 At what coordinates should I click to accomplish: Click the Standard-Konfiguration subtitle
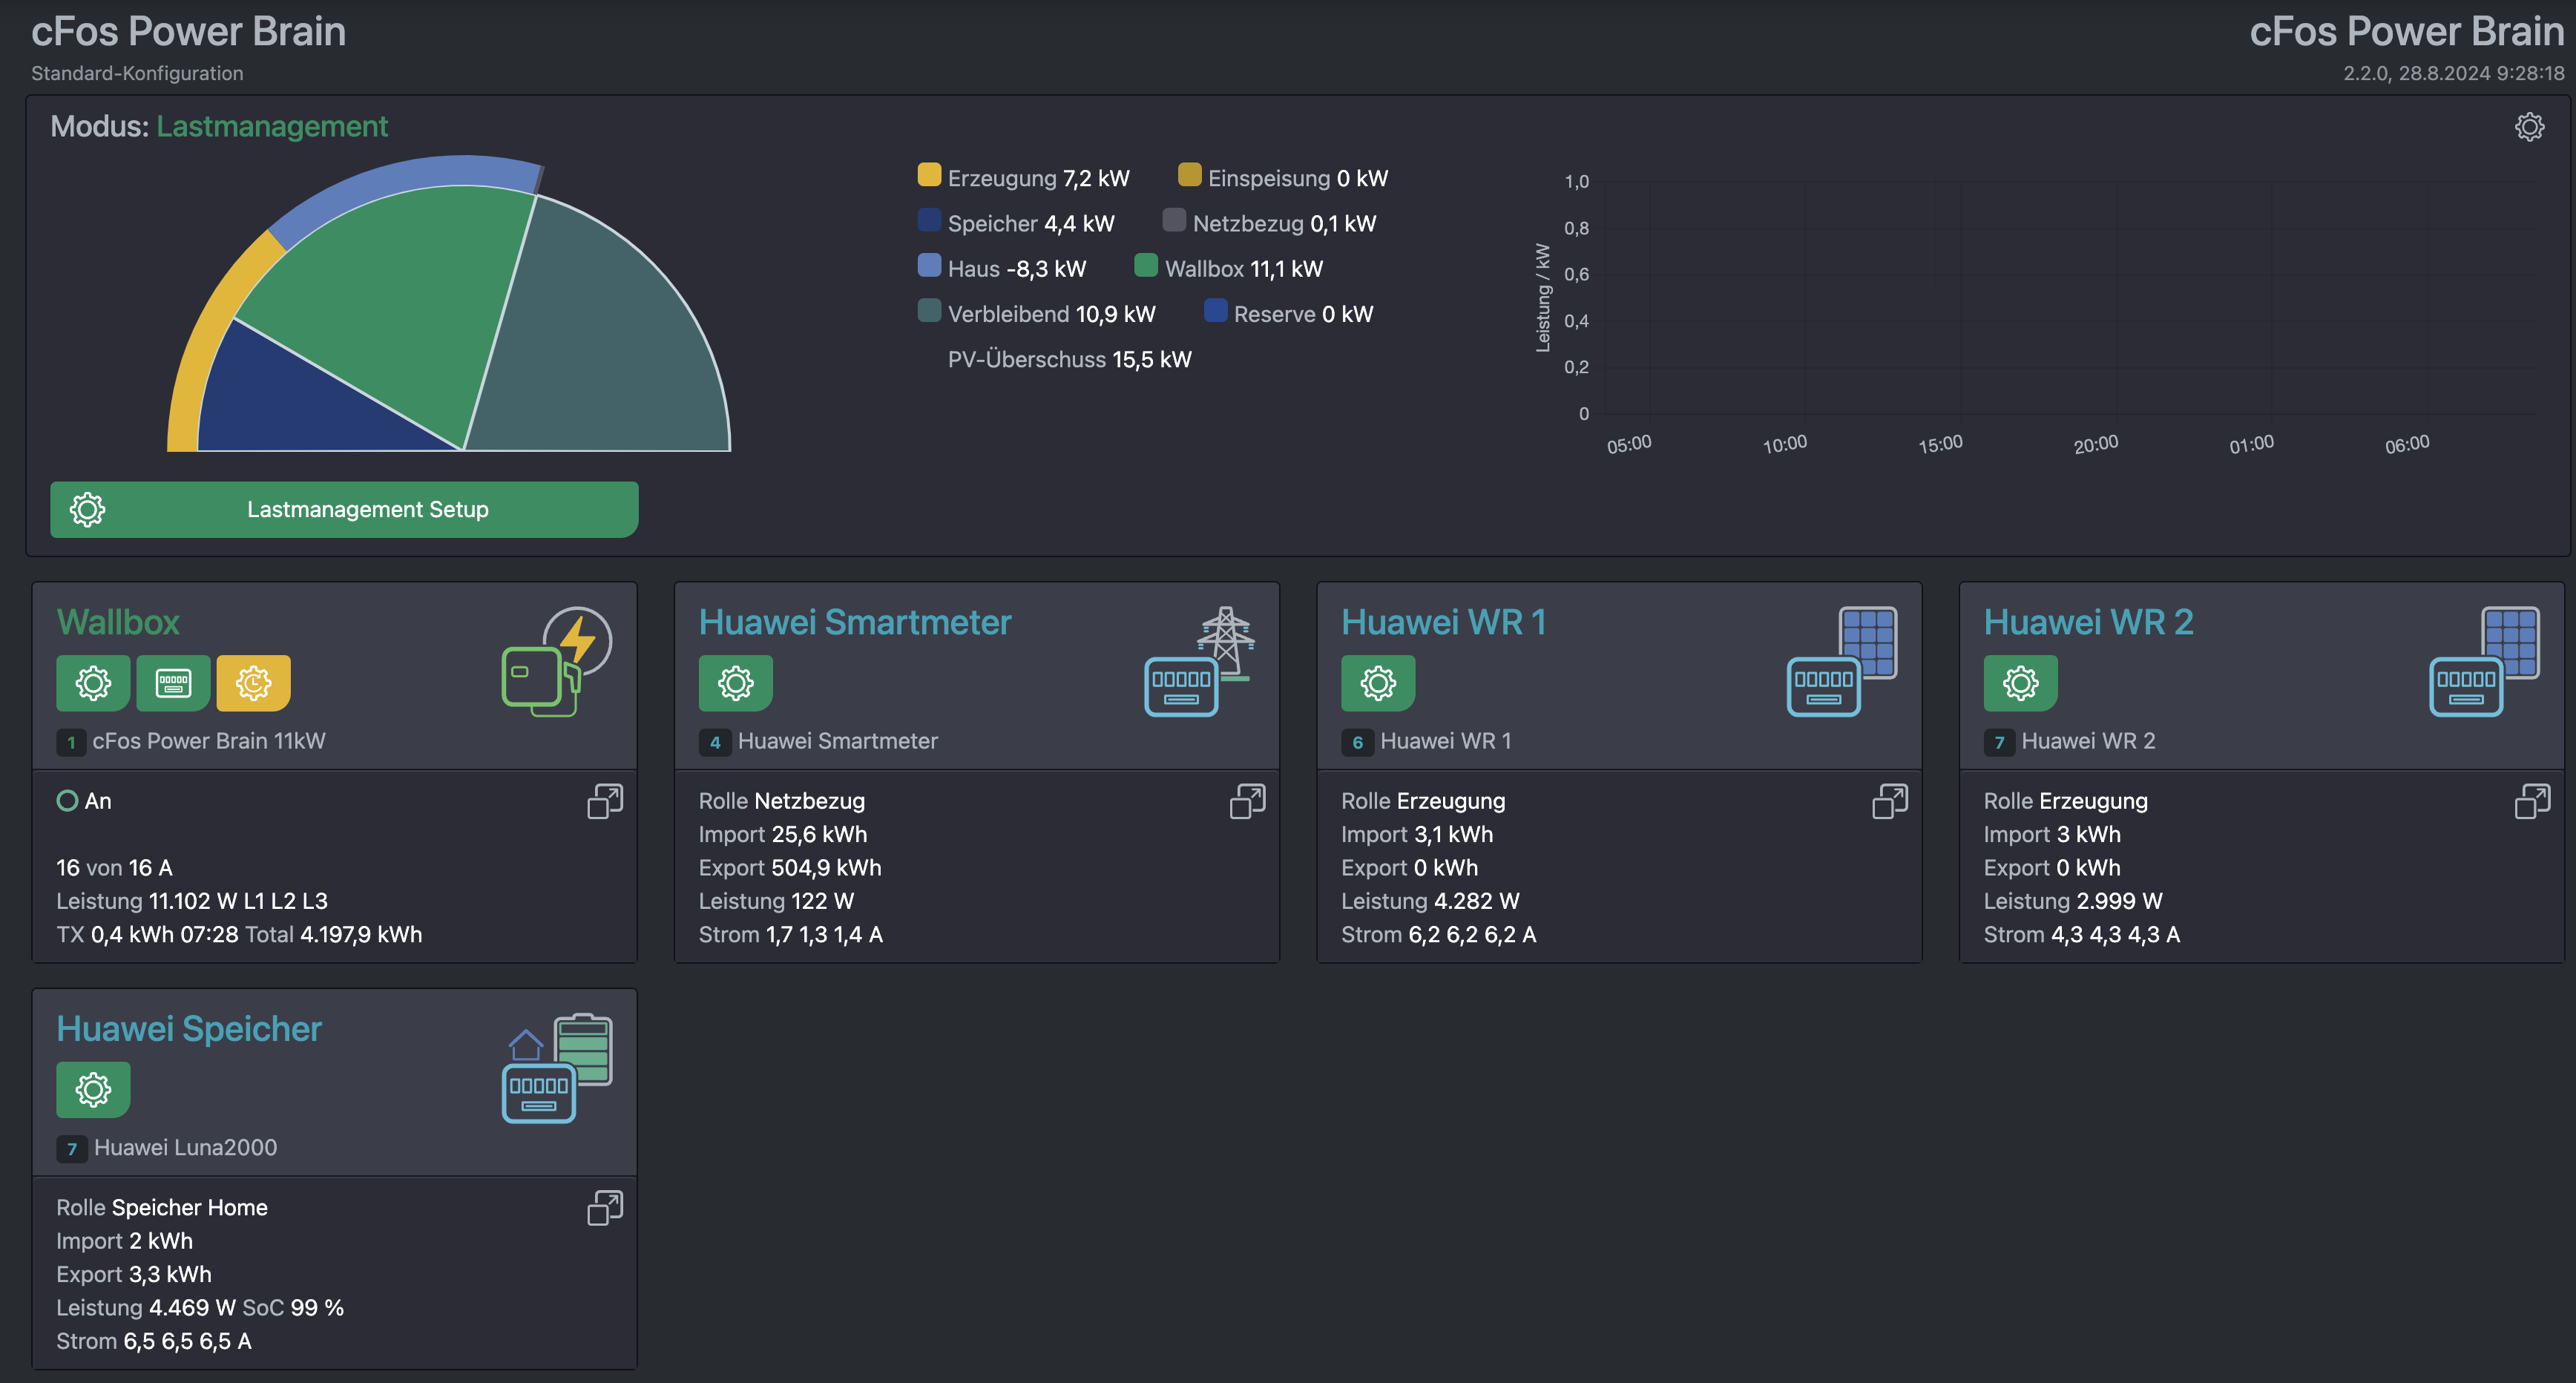coord(137,73)
